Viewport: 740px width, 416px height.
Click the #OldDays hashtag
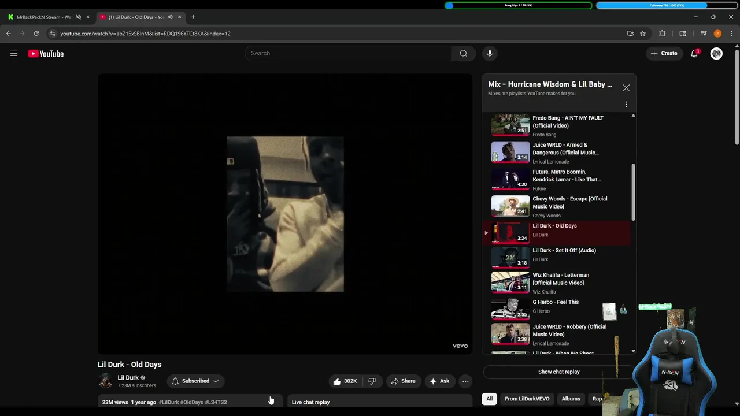(192, 402)
